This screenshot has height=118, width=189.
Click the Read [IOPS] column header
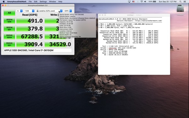pos(30,15)
